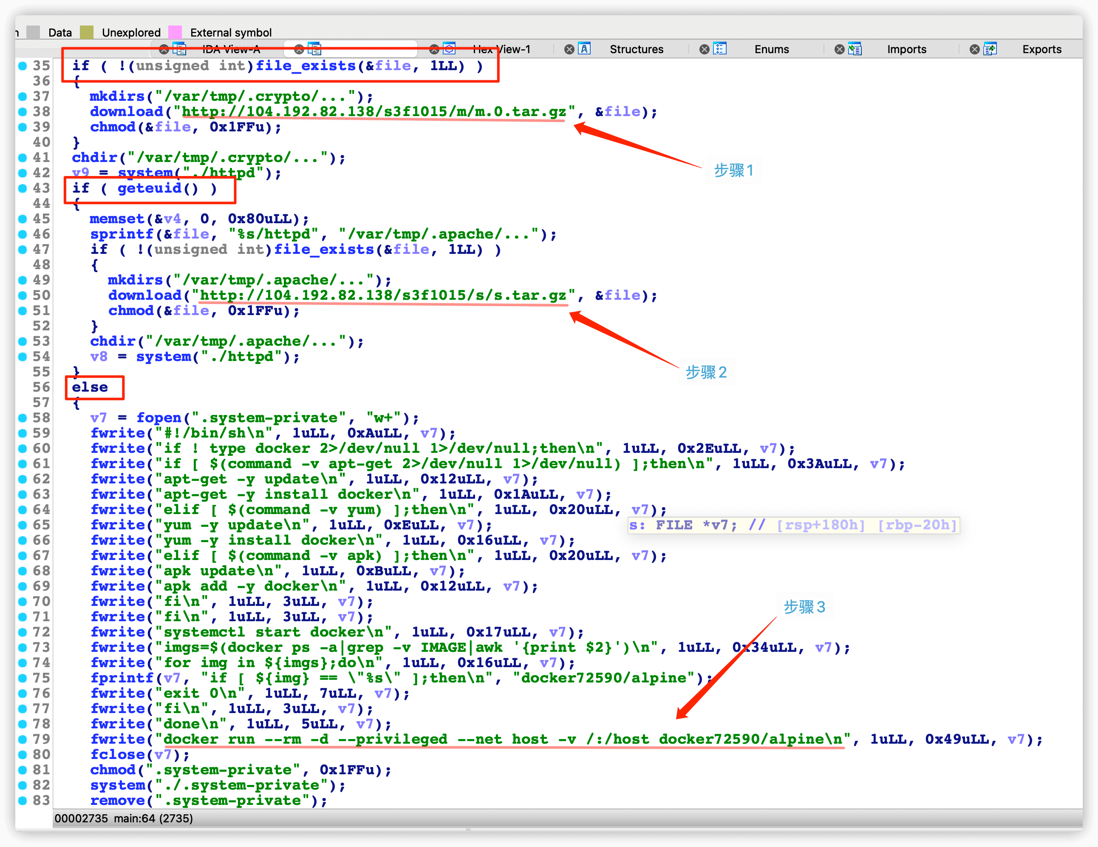Click the IDA View-A tab icon
The width and height of the screenshot is (1098, 847).
(179, 49)
